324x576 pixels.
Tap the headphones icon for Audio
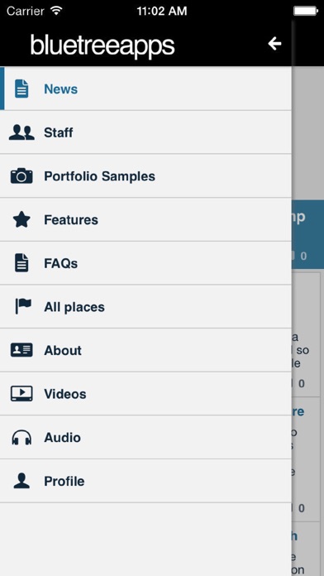[21, 437]
